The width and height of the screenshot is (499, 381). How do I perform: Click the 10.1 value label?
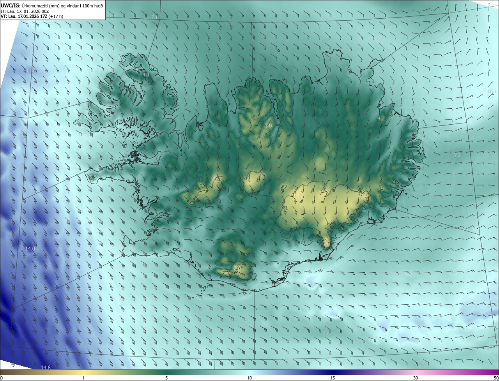pos(492,92)
